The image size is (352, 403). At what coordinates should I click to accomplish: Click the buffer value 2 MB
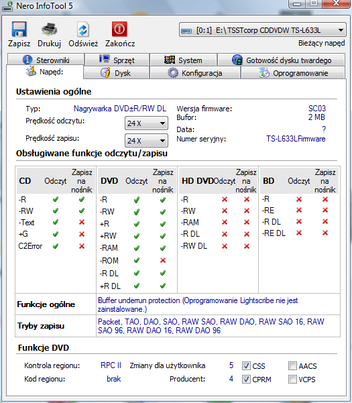tap(316, 117)
